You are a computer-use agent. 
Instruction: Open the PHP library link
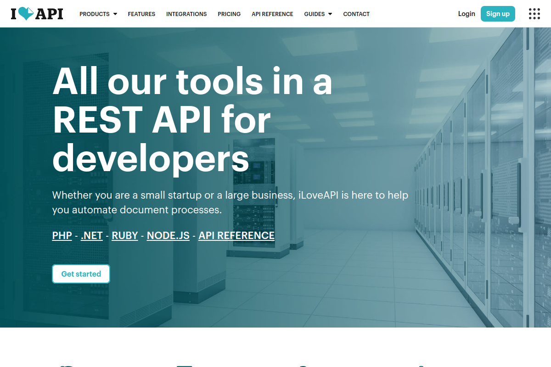(x=62, y=235)
